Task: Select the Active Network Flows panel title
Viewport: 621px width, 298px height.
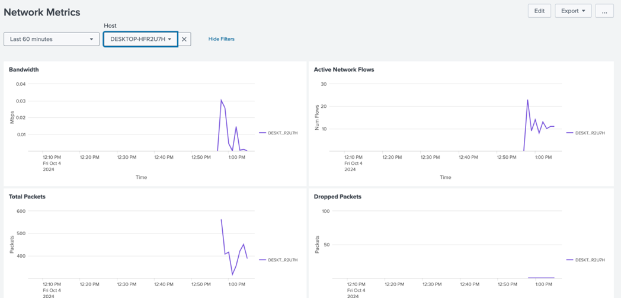Action: (344, 69)
